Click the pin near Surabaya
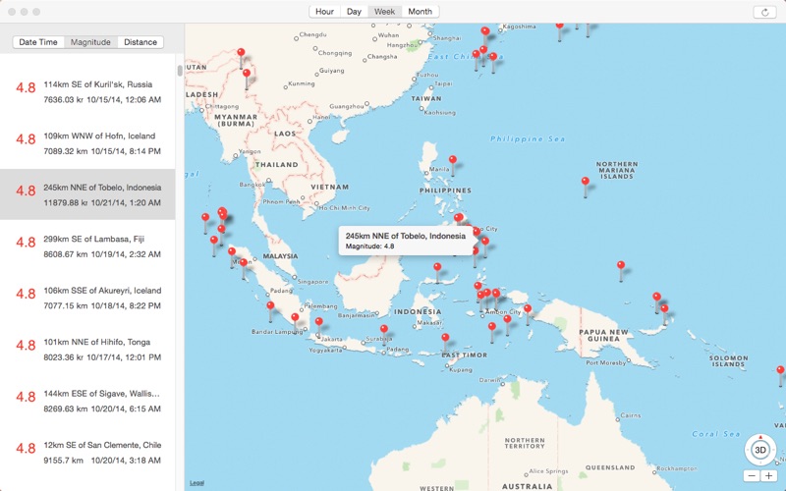The width and height of the screenshot is (786, 491). point(383,330)
